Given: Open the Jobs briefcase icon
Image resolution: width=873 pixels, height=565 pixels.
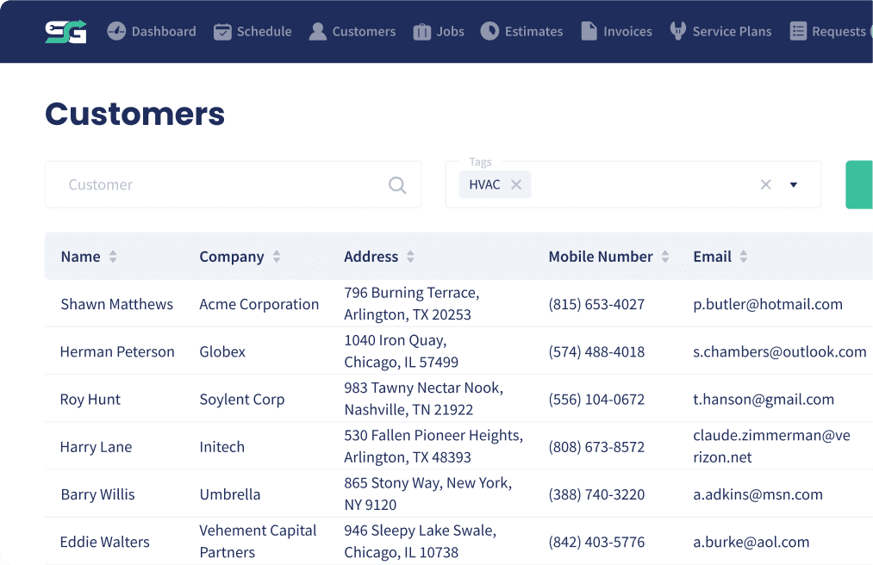Looking at the screenshot, I should (422, 32).
